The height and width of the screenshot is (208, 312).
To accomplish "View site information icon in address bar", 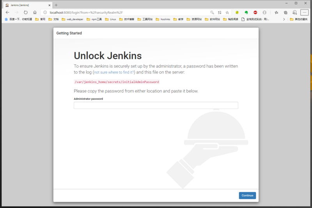I will [x=45, y=12].
